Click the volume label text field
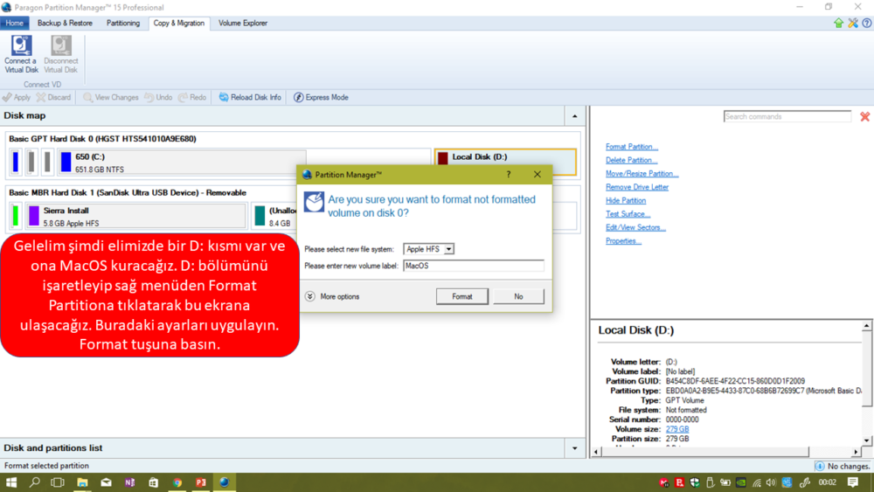 point(473,266)
